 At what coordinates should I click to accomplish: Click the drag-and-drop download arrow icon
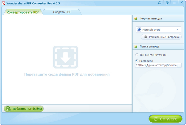65,57
